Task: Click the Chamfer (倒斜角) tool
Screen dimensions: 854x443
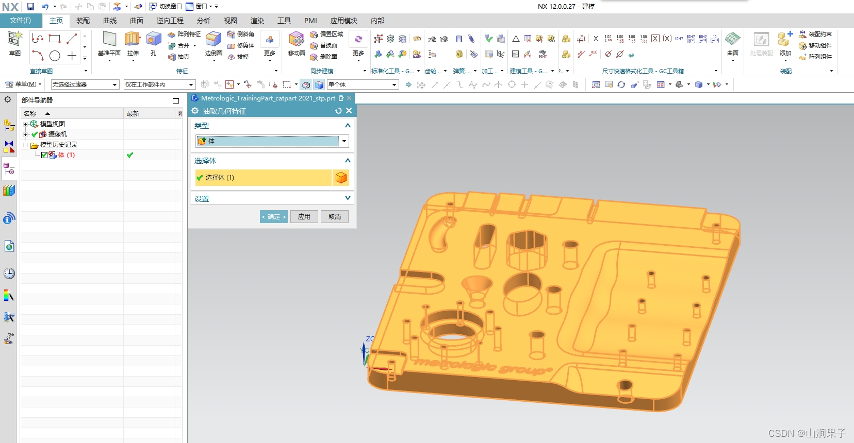Action: pos(241,34)
